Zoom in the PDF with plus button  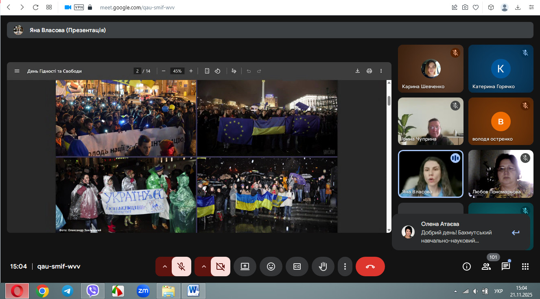pyautogui.click(x=191, y=71)
